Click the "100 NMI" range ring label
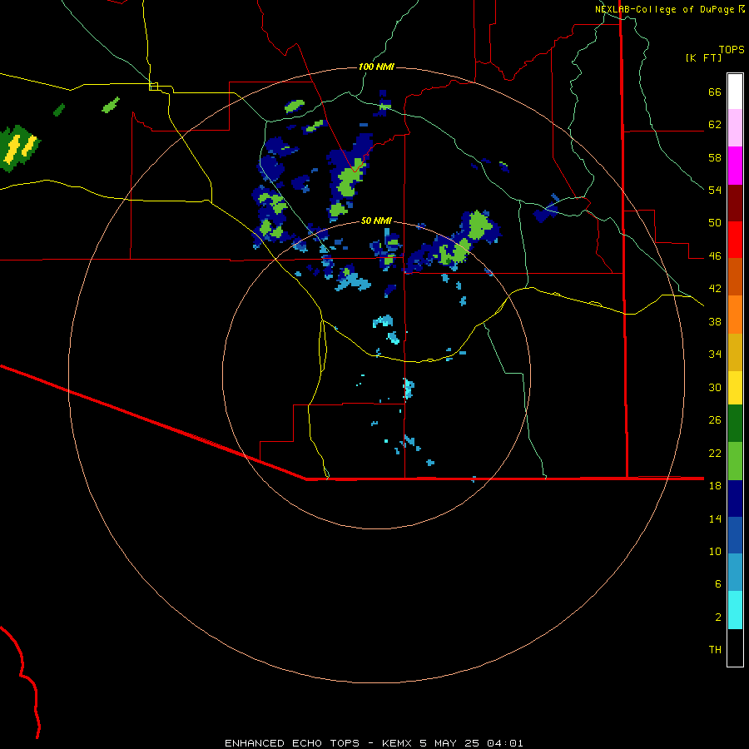The image size is (749, 749). click(376, 67)
